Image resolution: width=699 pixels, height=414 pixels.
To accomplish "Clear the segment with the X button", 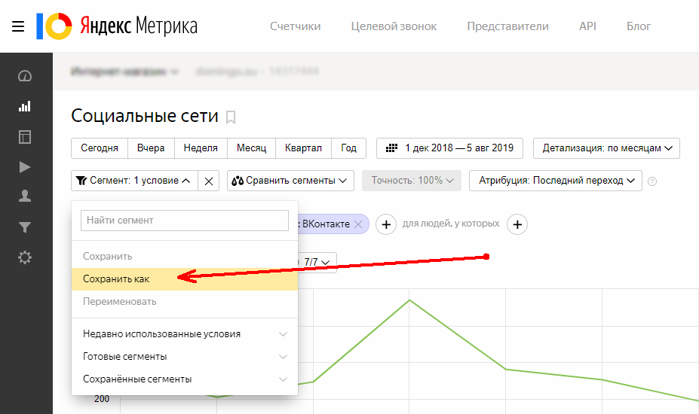I will [x=209, y=181].
